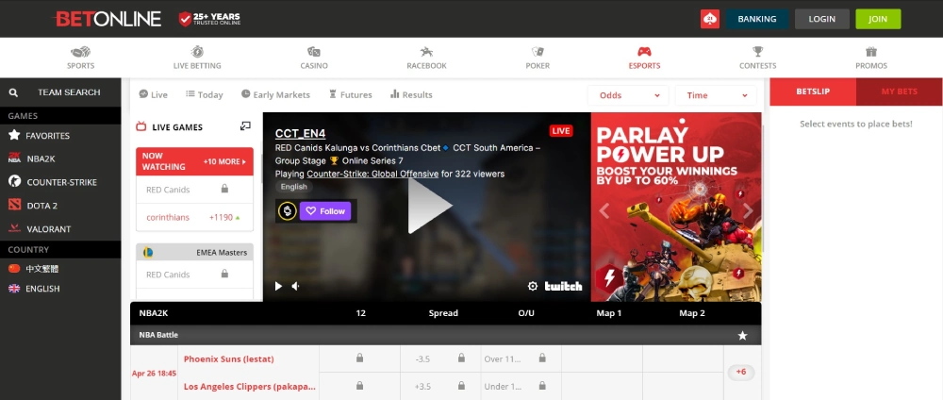
Task: Open the Sports section icon
Action: (x=80, y=52)
